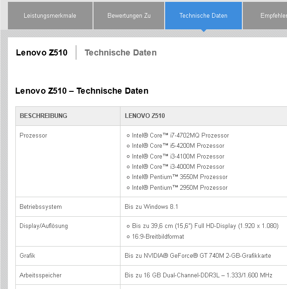
Task: Click the Lenovo Z510 – Technische Daten heading
Action: [82, 91]
